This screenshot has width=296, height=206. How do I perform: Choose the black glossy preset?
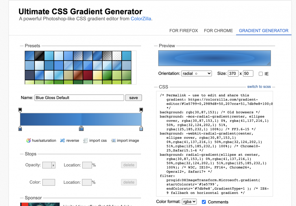pos(39,56)
